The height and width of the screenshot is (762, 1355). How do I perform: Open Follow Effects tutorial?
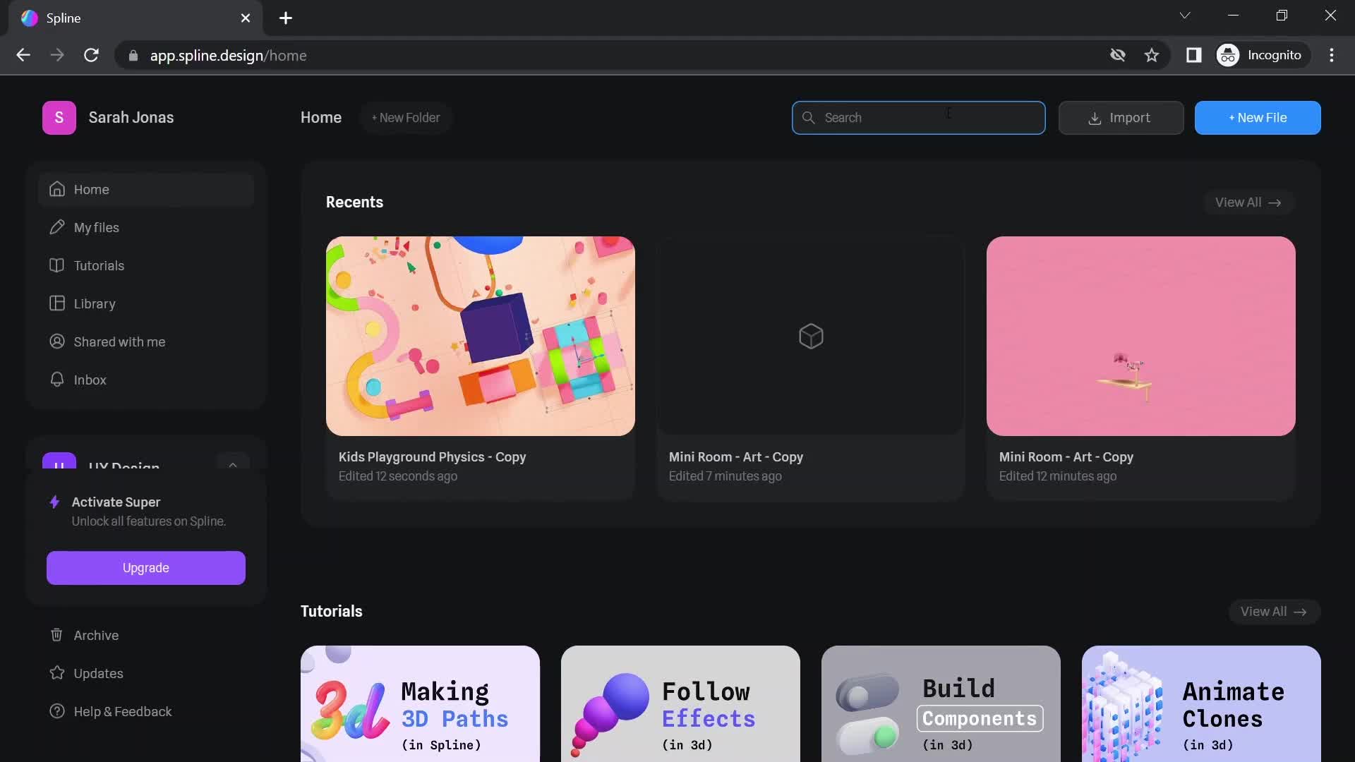pos(680,703)
